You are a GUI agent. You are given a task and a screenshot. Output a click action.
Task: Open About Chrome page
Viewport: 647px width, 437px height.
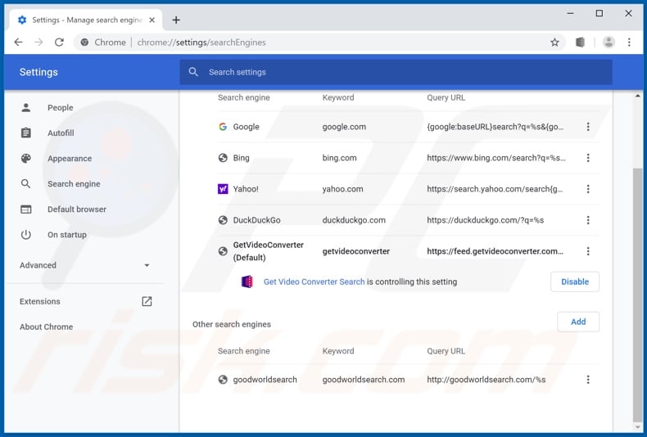(x=46, y=327)
